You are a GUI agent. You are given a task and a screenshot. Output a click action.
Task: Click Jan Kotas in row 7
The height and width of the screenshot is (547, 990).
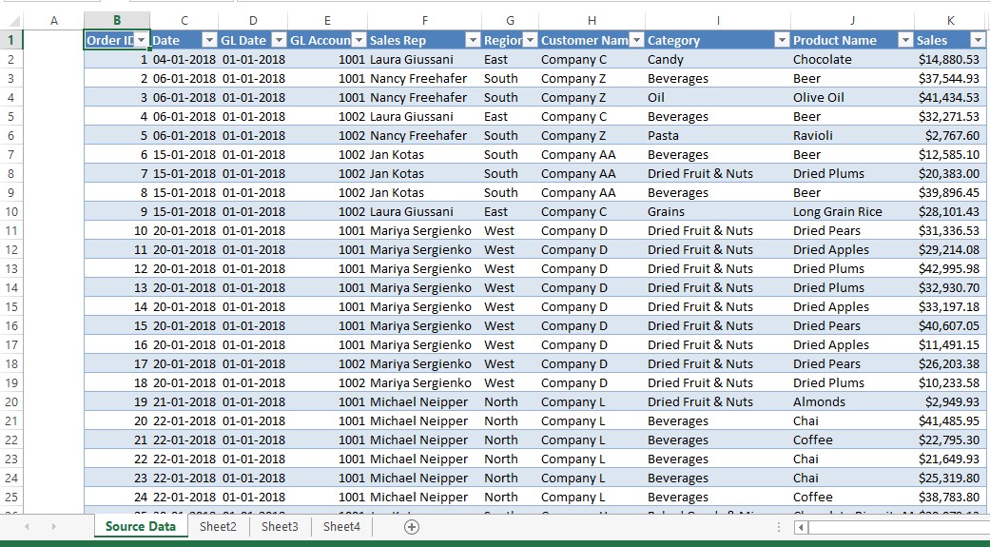[424, 154]
